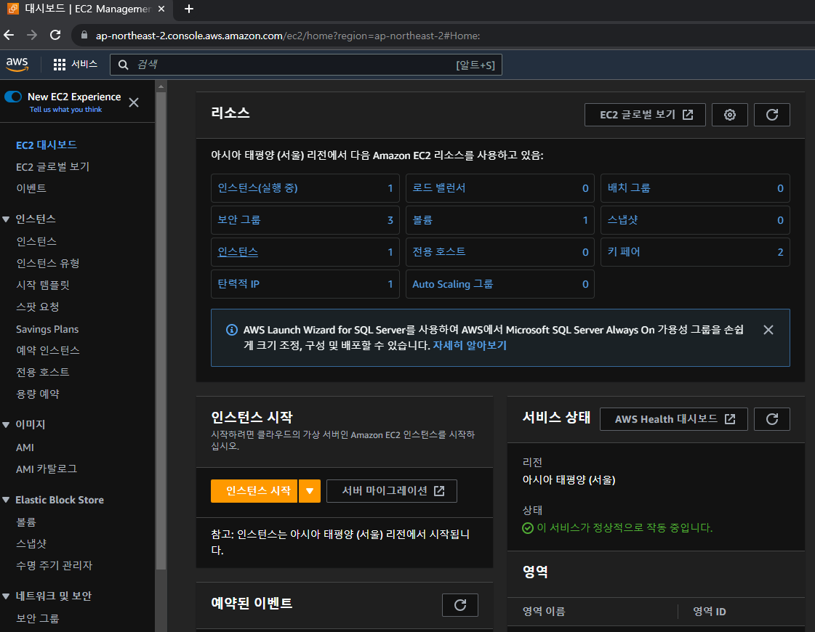Open Auto Scaling 그룹 resource link

pos(453,284)
